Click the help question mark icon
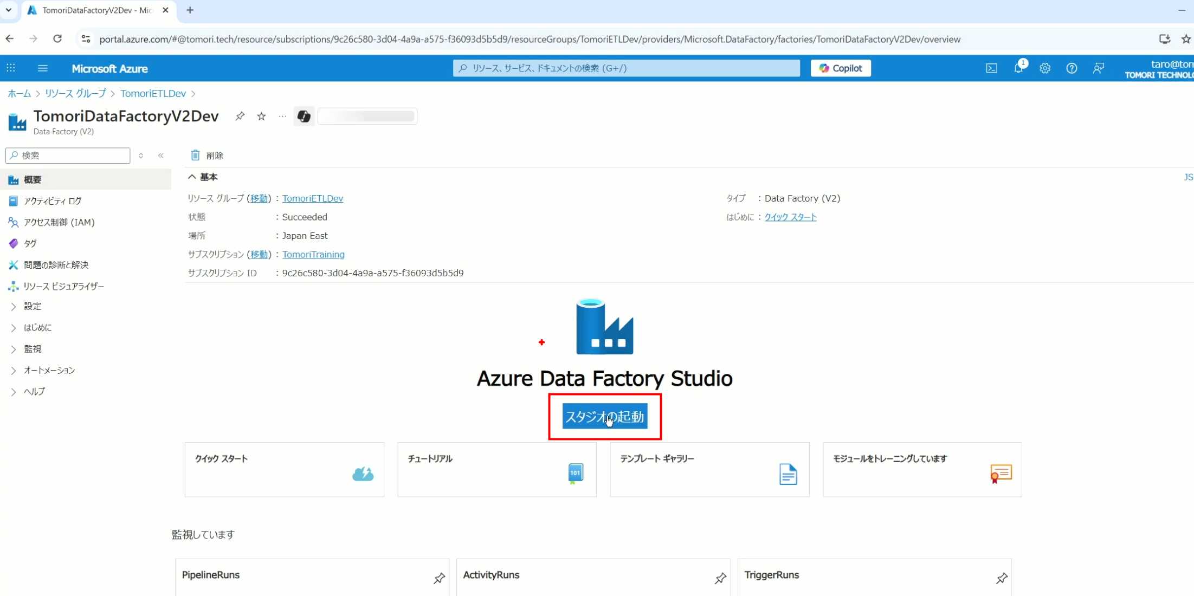Image resolution: width=1194 pixels, height=596 pixels. pos(1072,68)
